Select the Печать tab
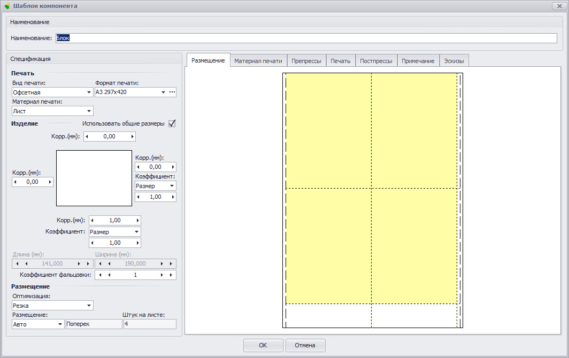 click(x=340, y=61)
